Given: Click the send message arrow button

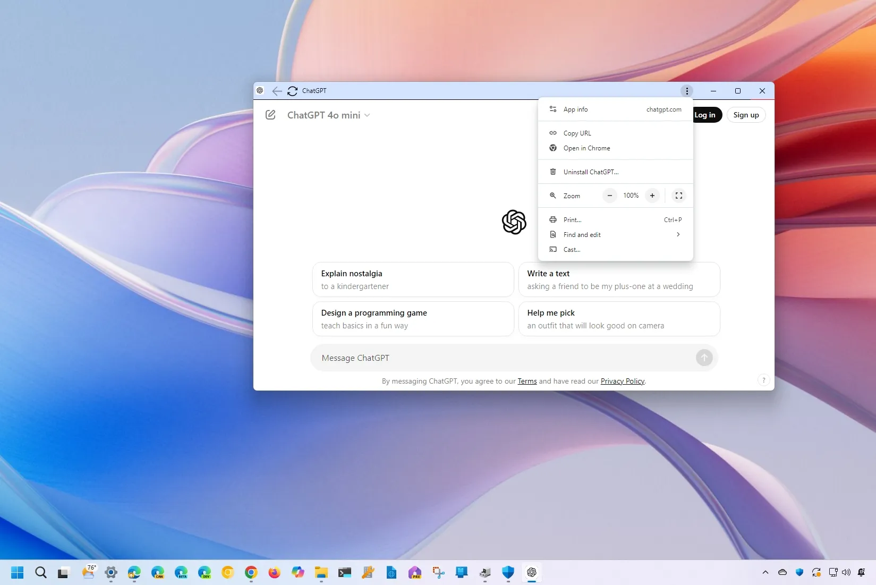Looking at the screenshot, I should tap(704, 358).
